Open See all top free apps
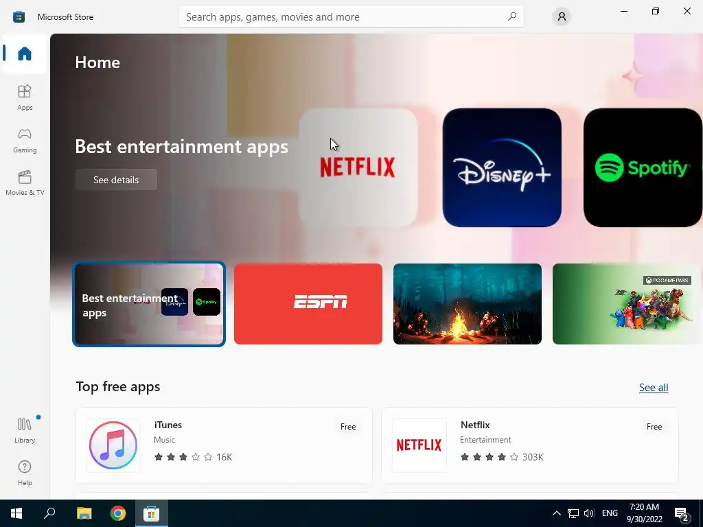Viewport: 703px width, 527px height. 654,387
